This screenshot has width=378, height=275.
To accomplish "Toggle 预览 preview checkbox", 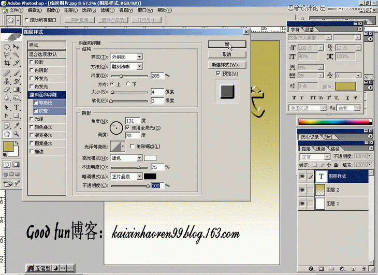I will click(x=218, y=74).
